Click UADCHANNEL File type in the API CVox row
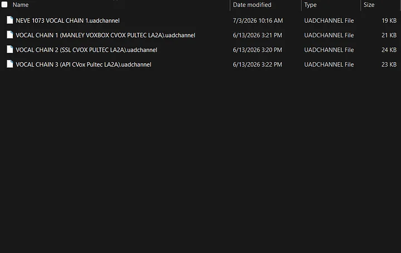 (329, 65)
